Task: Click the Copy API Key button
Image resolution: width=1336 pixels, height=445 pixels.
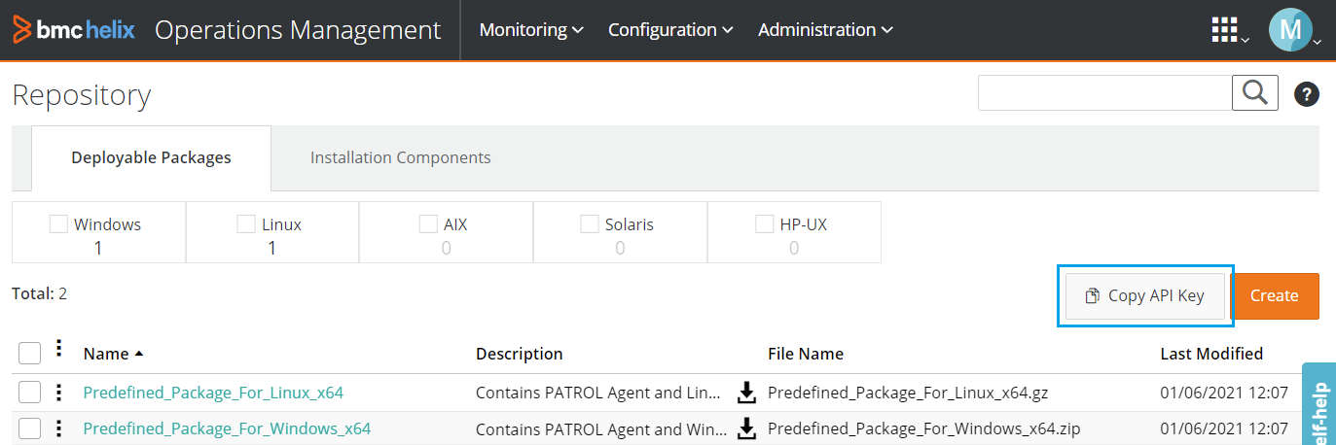Action: click(x=1144, y=296)
